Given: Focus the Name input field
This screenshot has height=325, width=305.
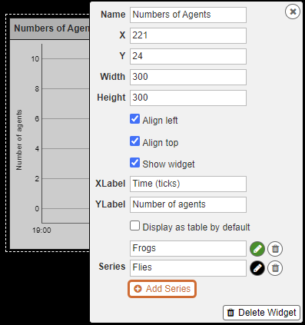Looking at the screenshot, I should click(x=188, y=15).
